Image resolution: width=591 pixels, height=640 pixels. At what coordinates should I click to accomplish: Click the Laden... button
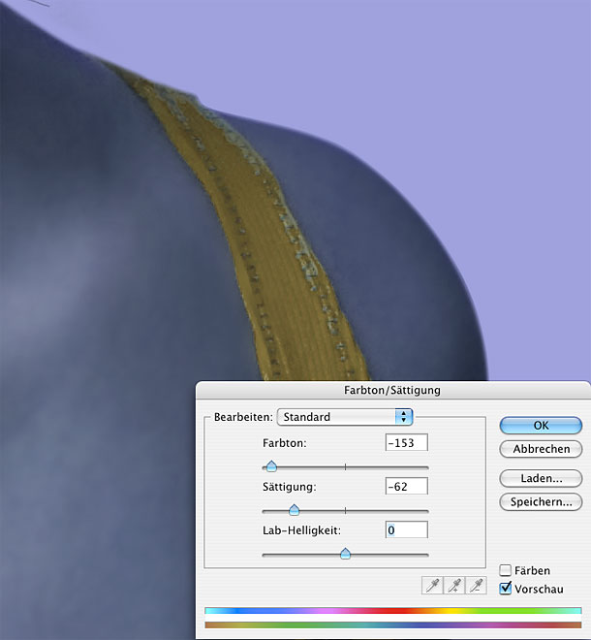541,478
